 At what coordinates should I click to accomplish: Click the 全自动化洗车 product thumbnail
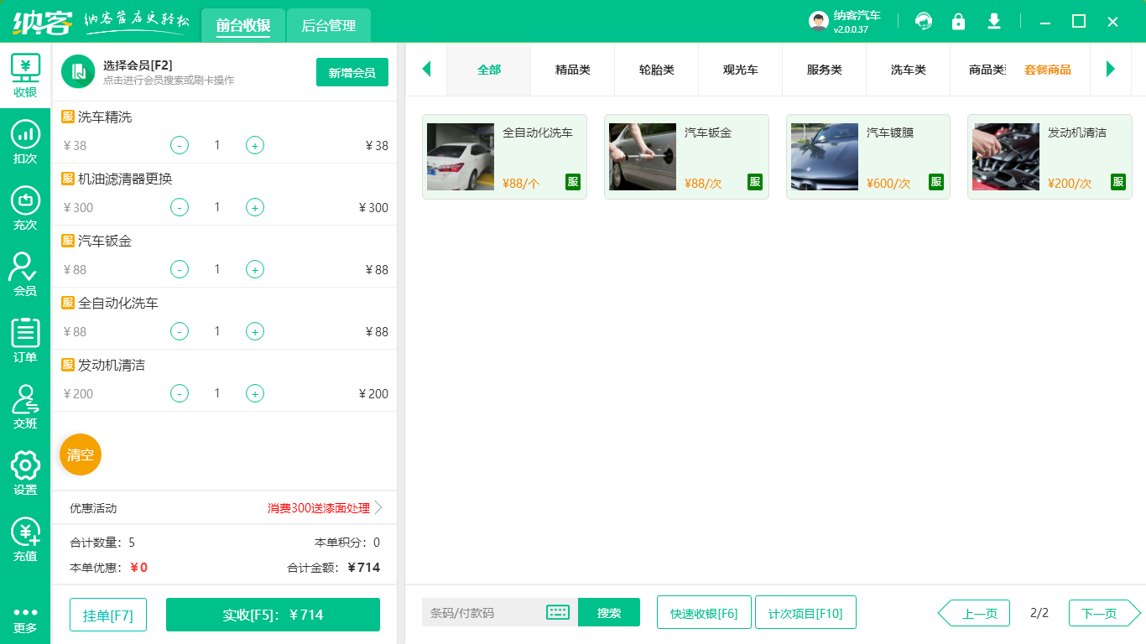461,156
